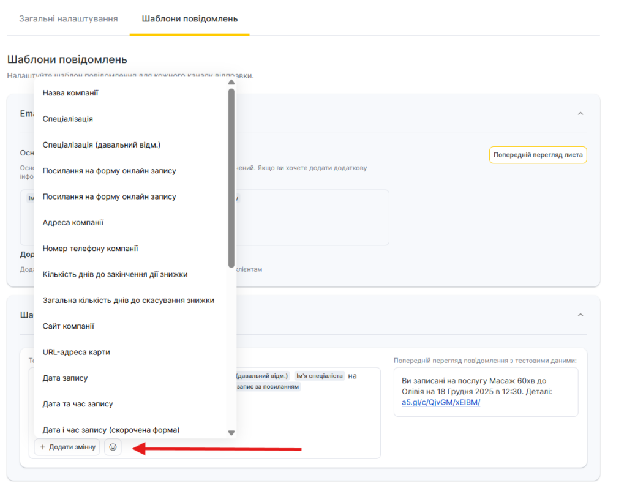Insert 'Спеціалізація (давальний відм.)' variable
The image size is (627, 494).
point(101,145)
